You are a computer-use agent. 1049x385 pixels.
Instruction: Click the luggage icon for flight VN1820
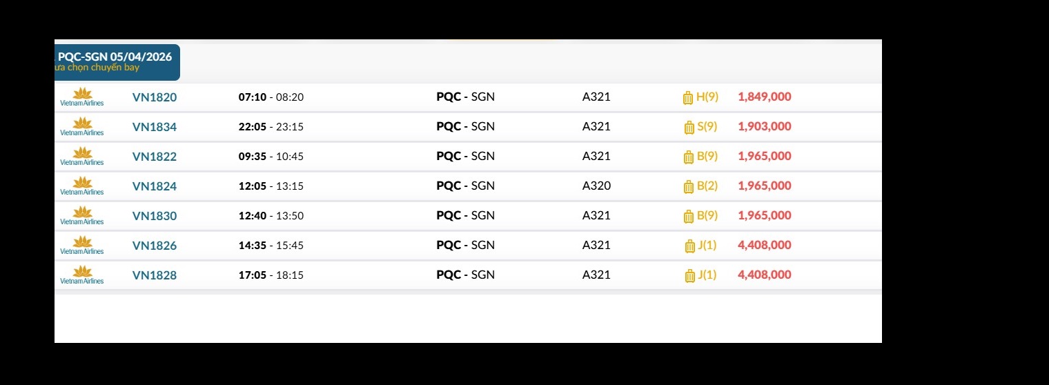point(688,97)
